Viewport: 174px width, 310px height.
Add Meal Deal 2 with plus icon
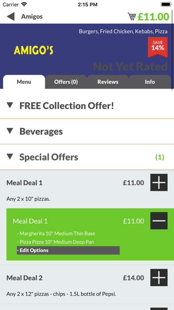click(159, 277)
